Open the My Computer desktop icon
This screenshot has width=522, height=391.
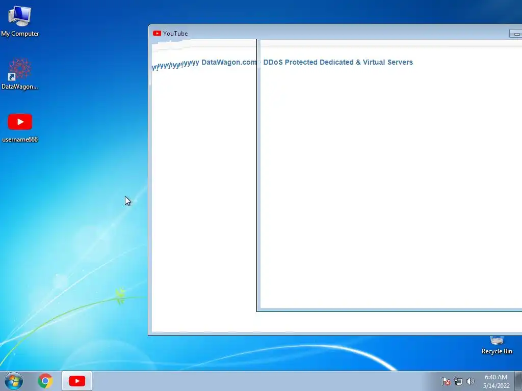20,20
